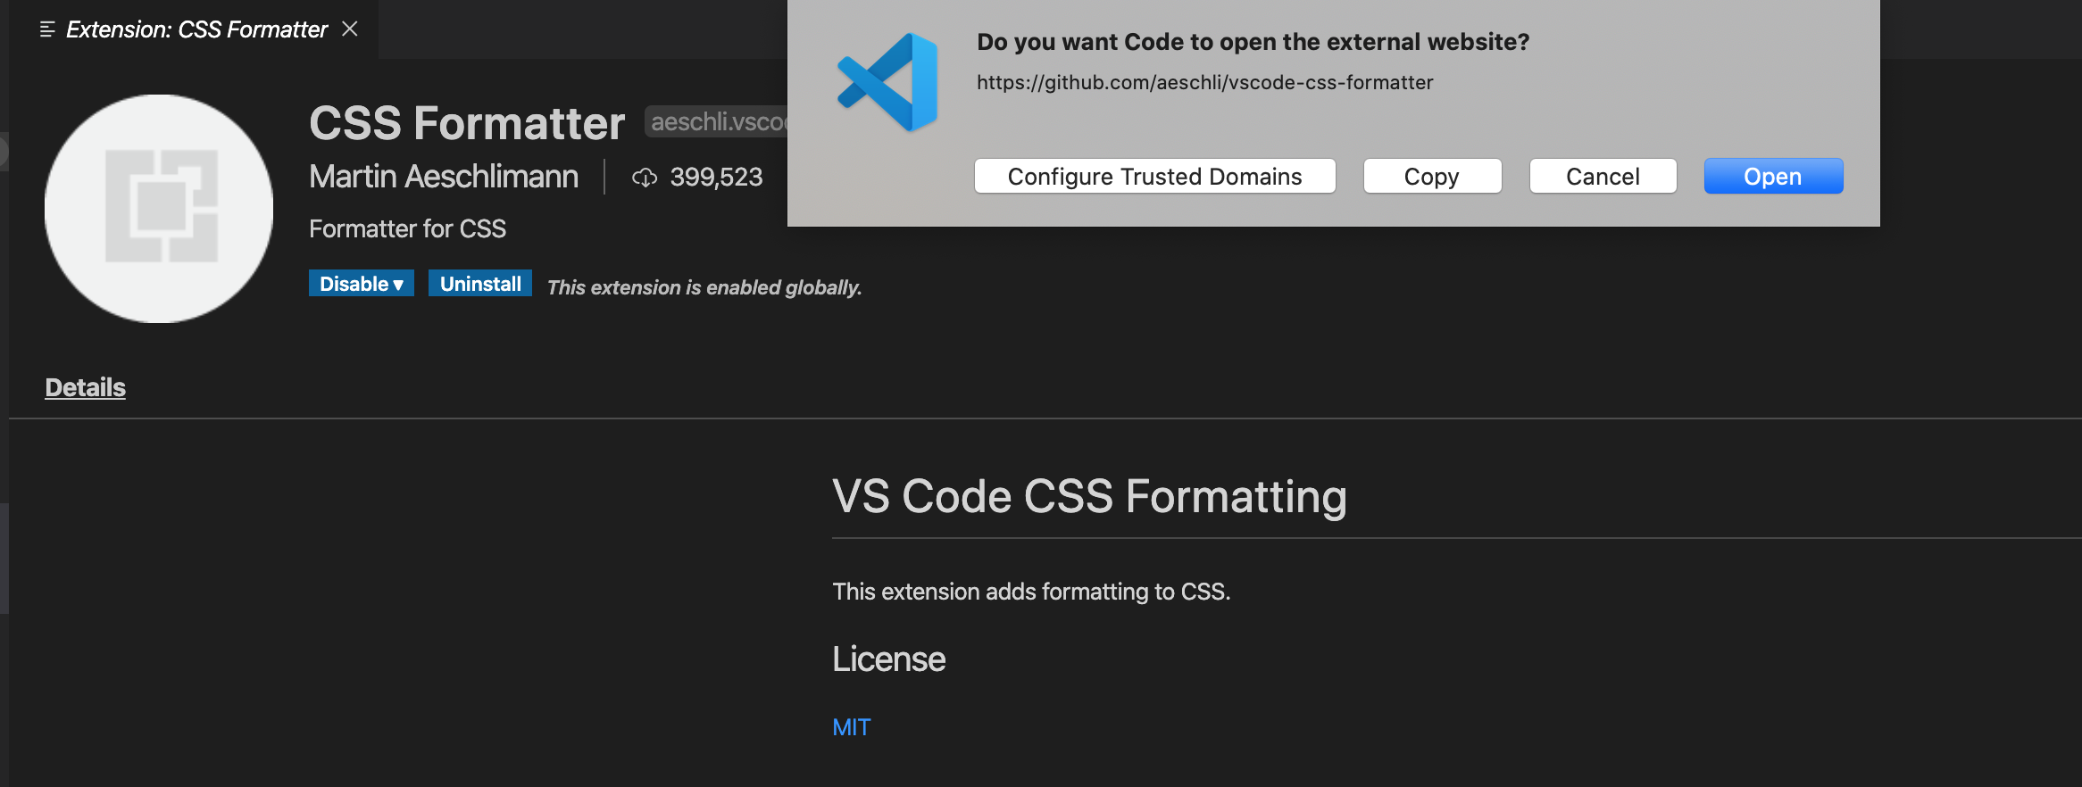
Task: Click the 399,523 install count
Action: click(716, 178)
